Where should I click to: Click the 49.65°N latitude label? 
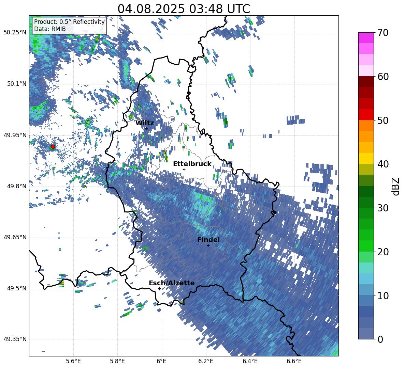click(x=15, y=237)
